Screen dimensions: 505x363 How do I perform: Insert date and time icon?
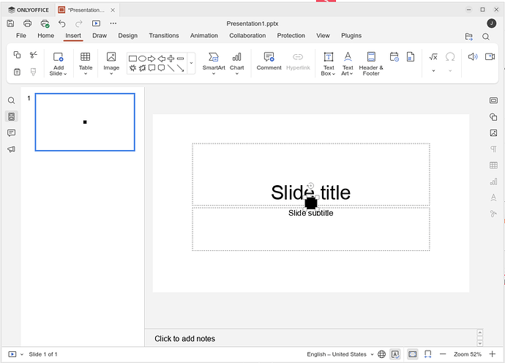394,56
